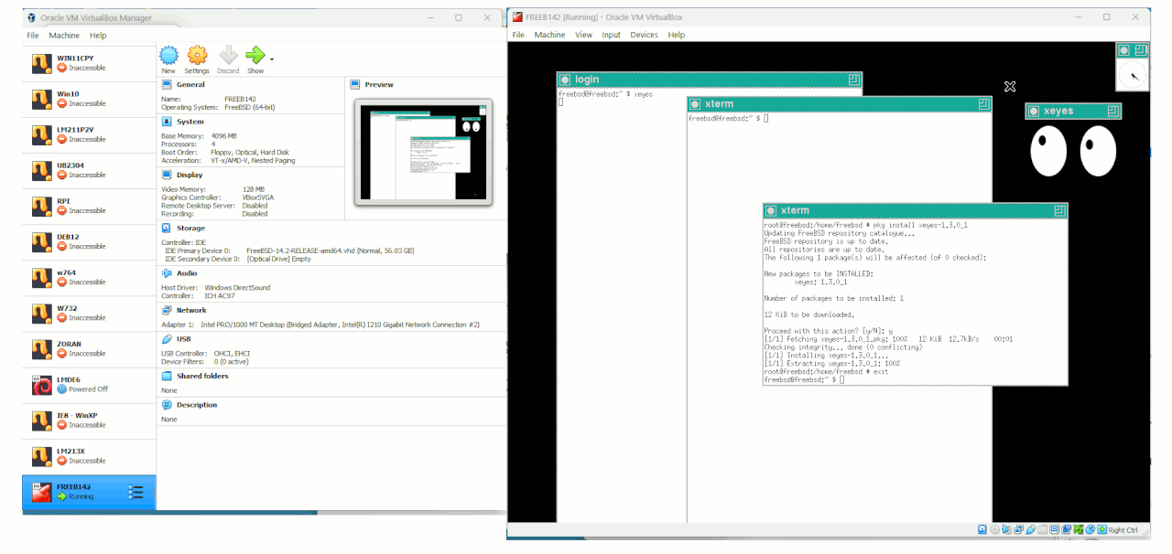Screen dimensions: 1172x554
Task: Click the xeyes window menu button icon
Action: pyautogui.click(x=1034, y=111)
